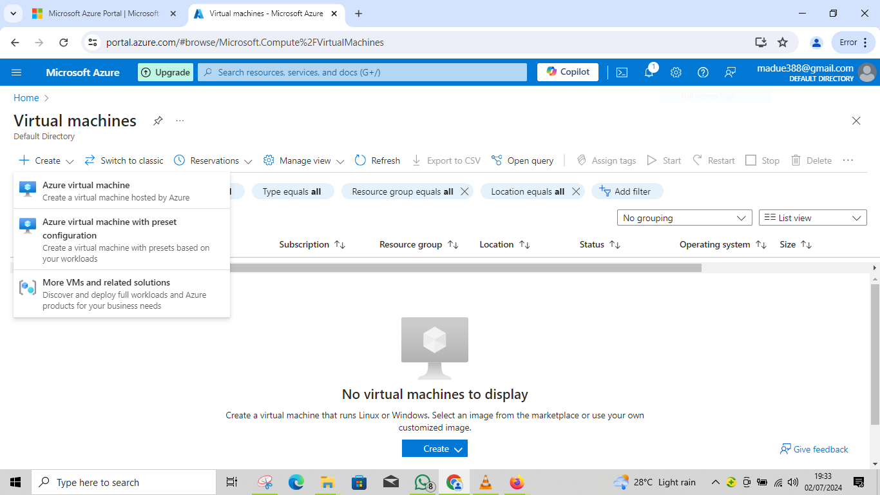Click Switch to classic
Image resolution: width=880 pixels, height=495 pixels.
pyautogui.click(x=124, y=160)
